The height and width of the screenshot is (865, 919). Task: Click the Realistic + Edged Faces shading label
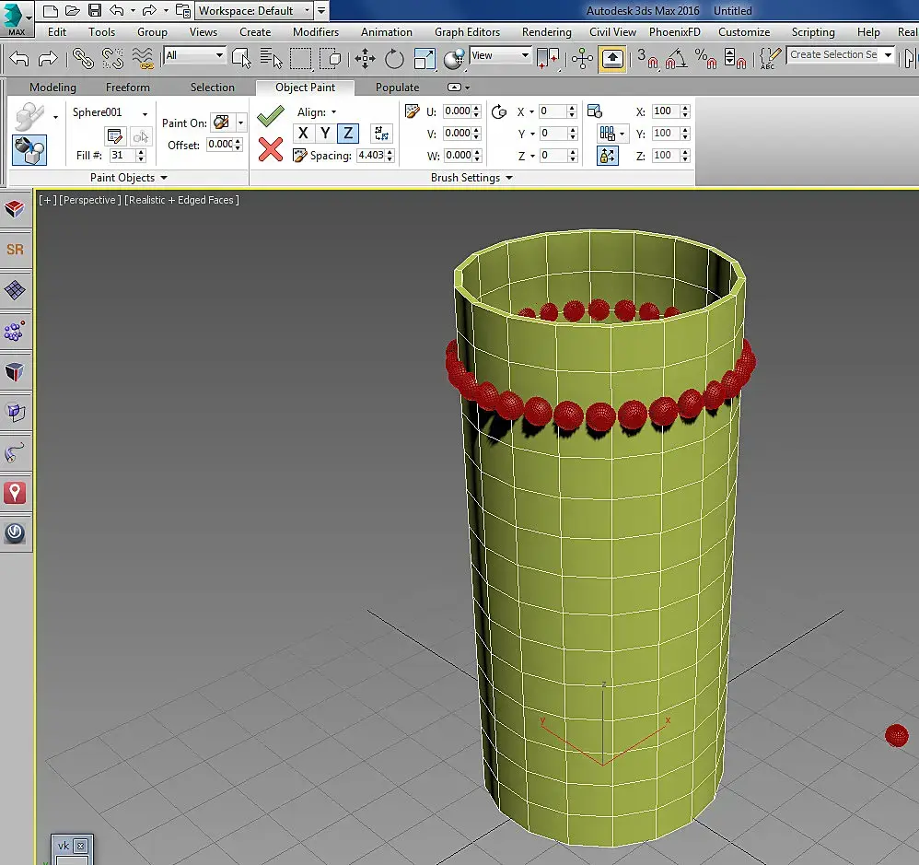coord(182,200)
